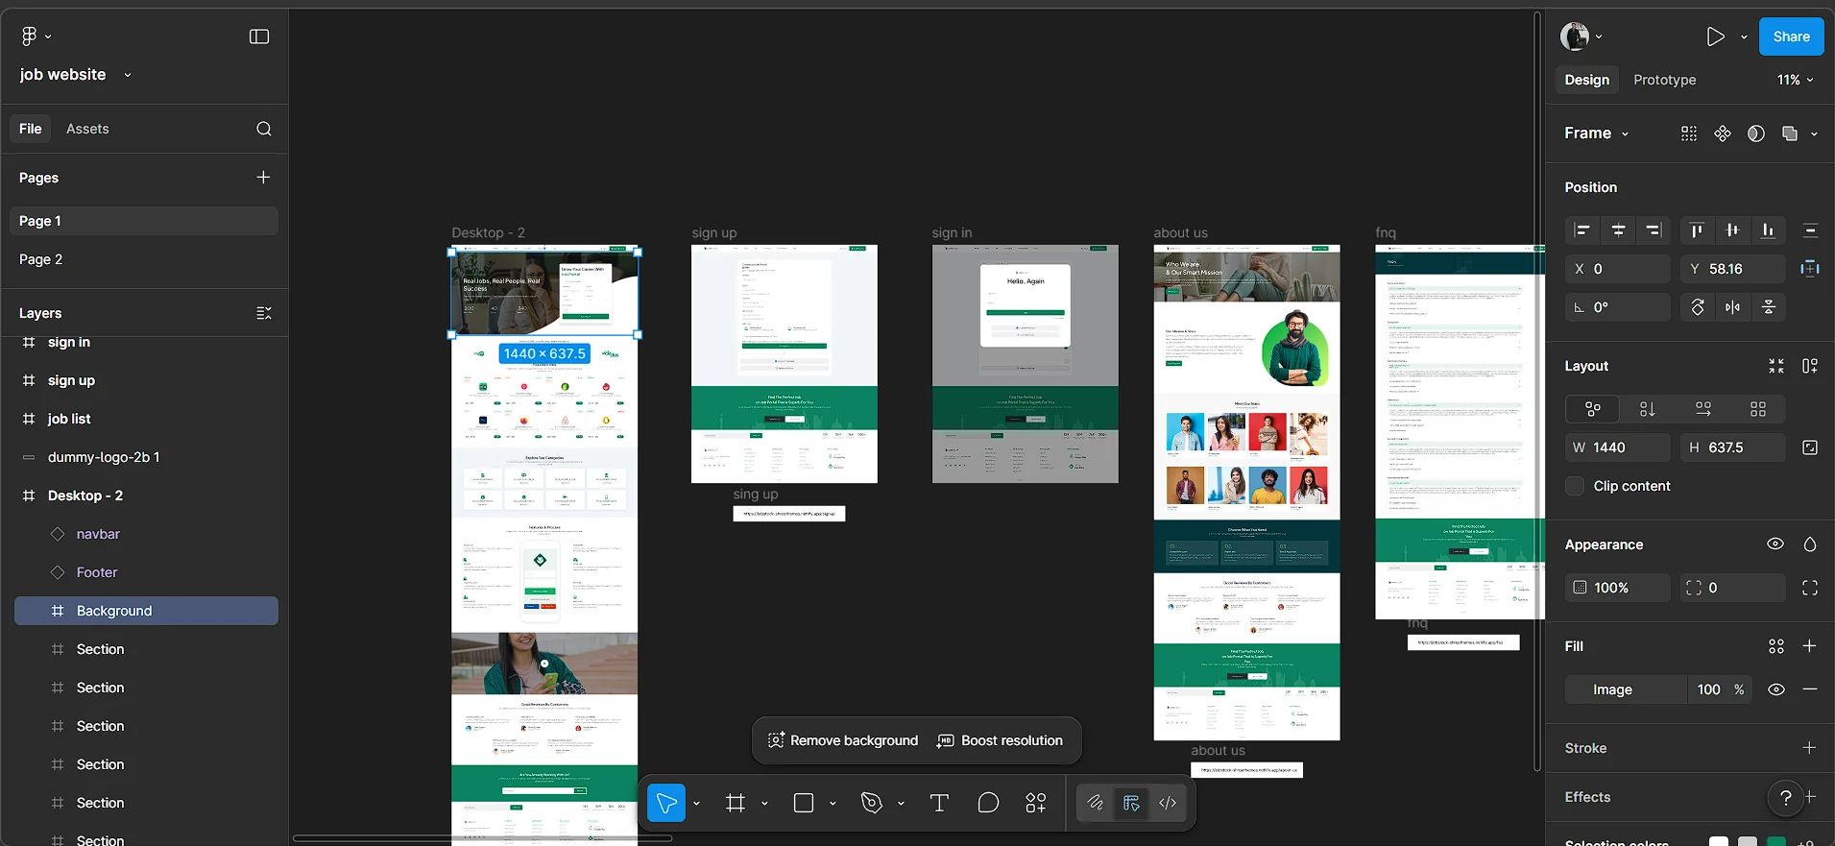
Task: Click the Share button
Action: 1791,36
